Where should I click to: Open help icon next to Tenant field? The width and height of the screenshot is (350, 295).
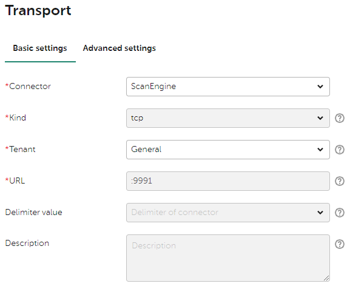(340, 150)
